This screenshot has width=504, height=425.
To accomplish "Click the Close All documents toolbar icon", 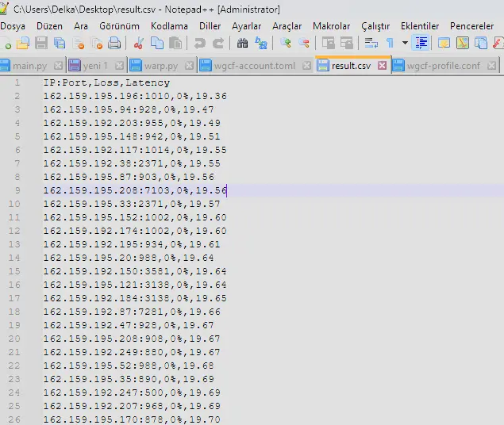I will [96, 43].
